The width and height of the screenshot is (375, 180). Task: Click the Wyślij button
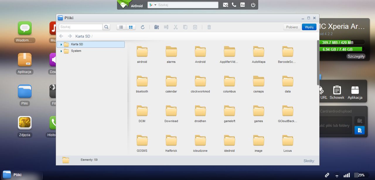pos(309,27)
